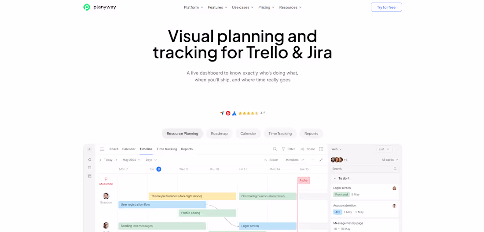Screen dimensions: 484x232
Task: Open the List view dropdown
Action: (x=384, y=149)
